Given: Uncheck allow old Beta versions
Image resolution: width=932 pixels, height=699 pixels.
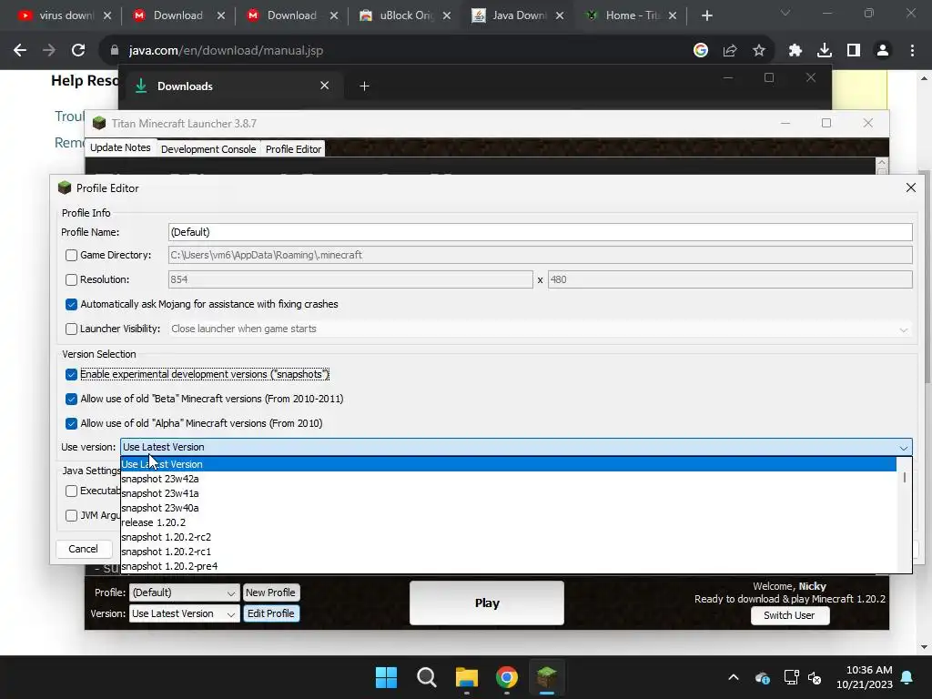Looking at the screenshot, I should (71, 399).
